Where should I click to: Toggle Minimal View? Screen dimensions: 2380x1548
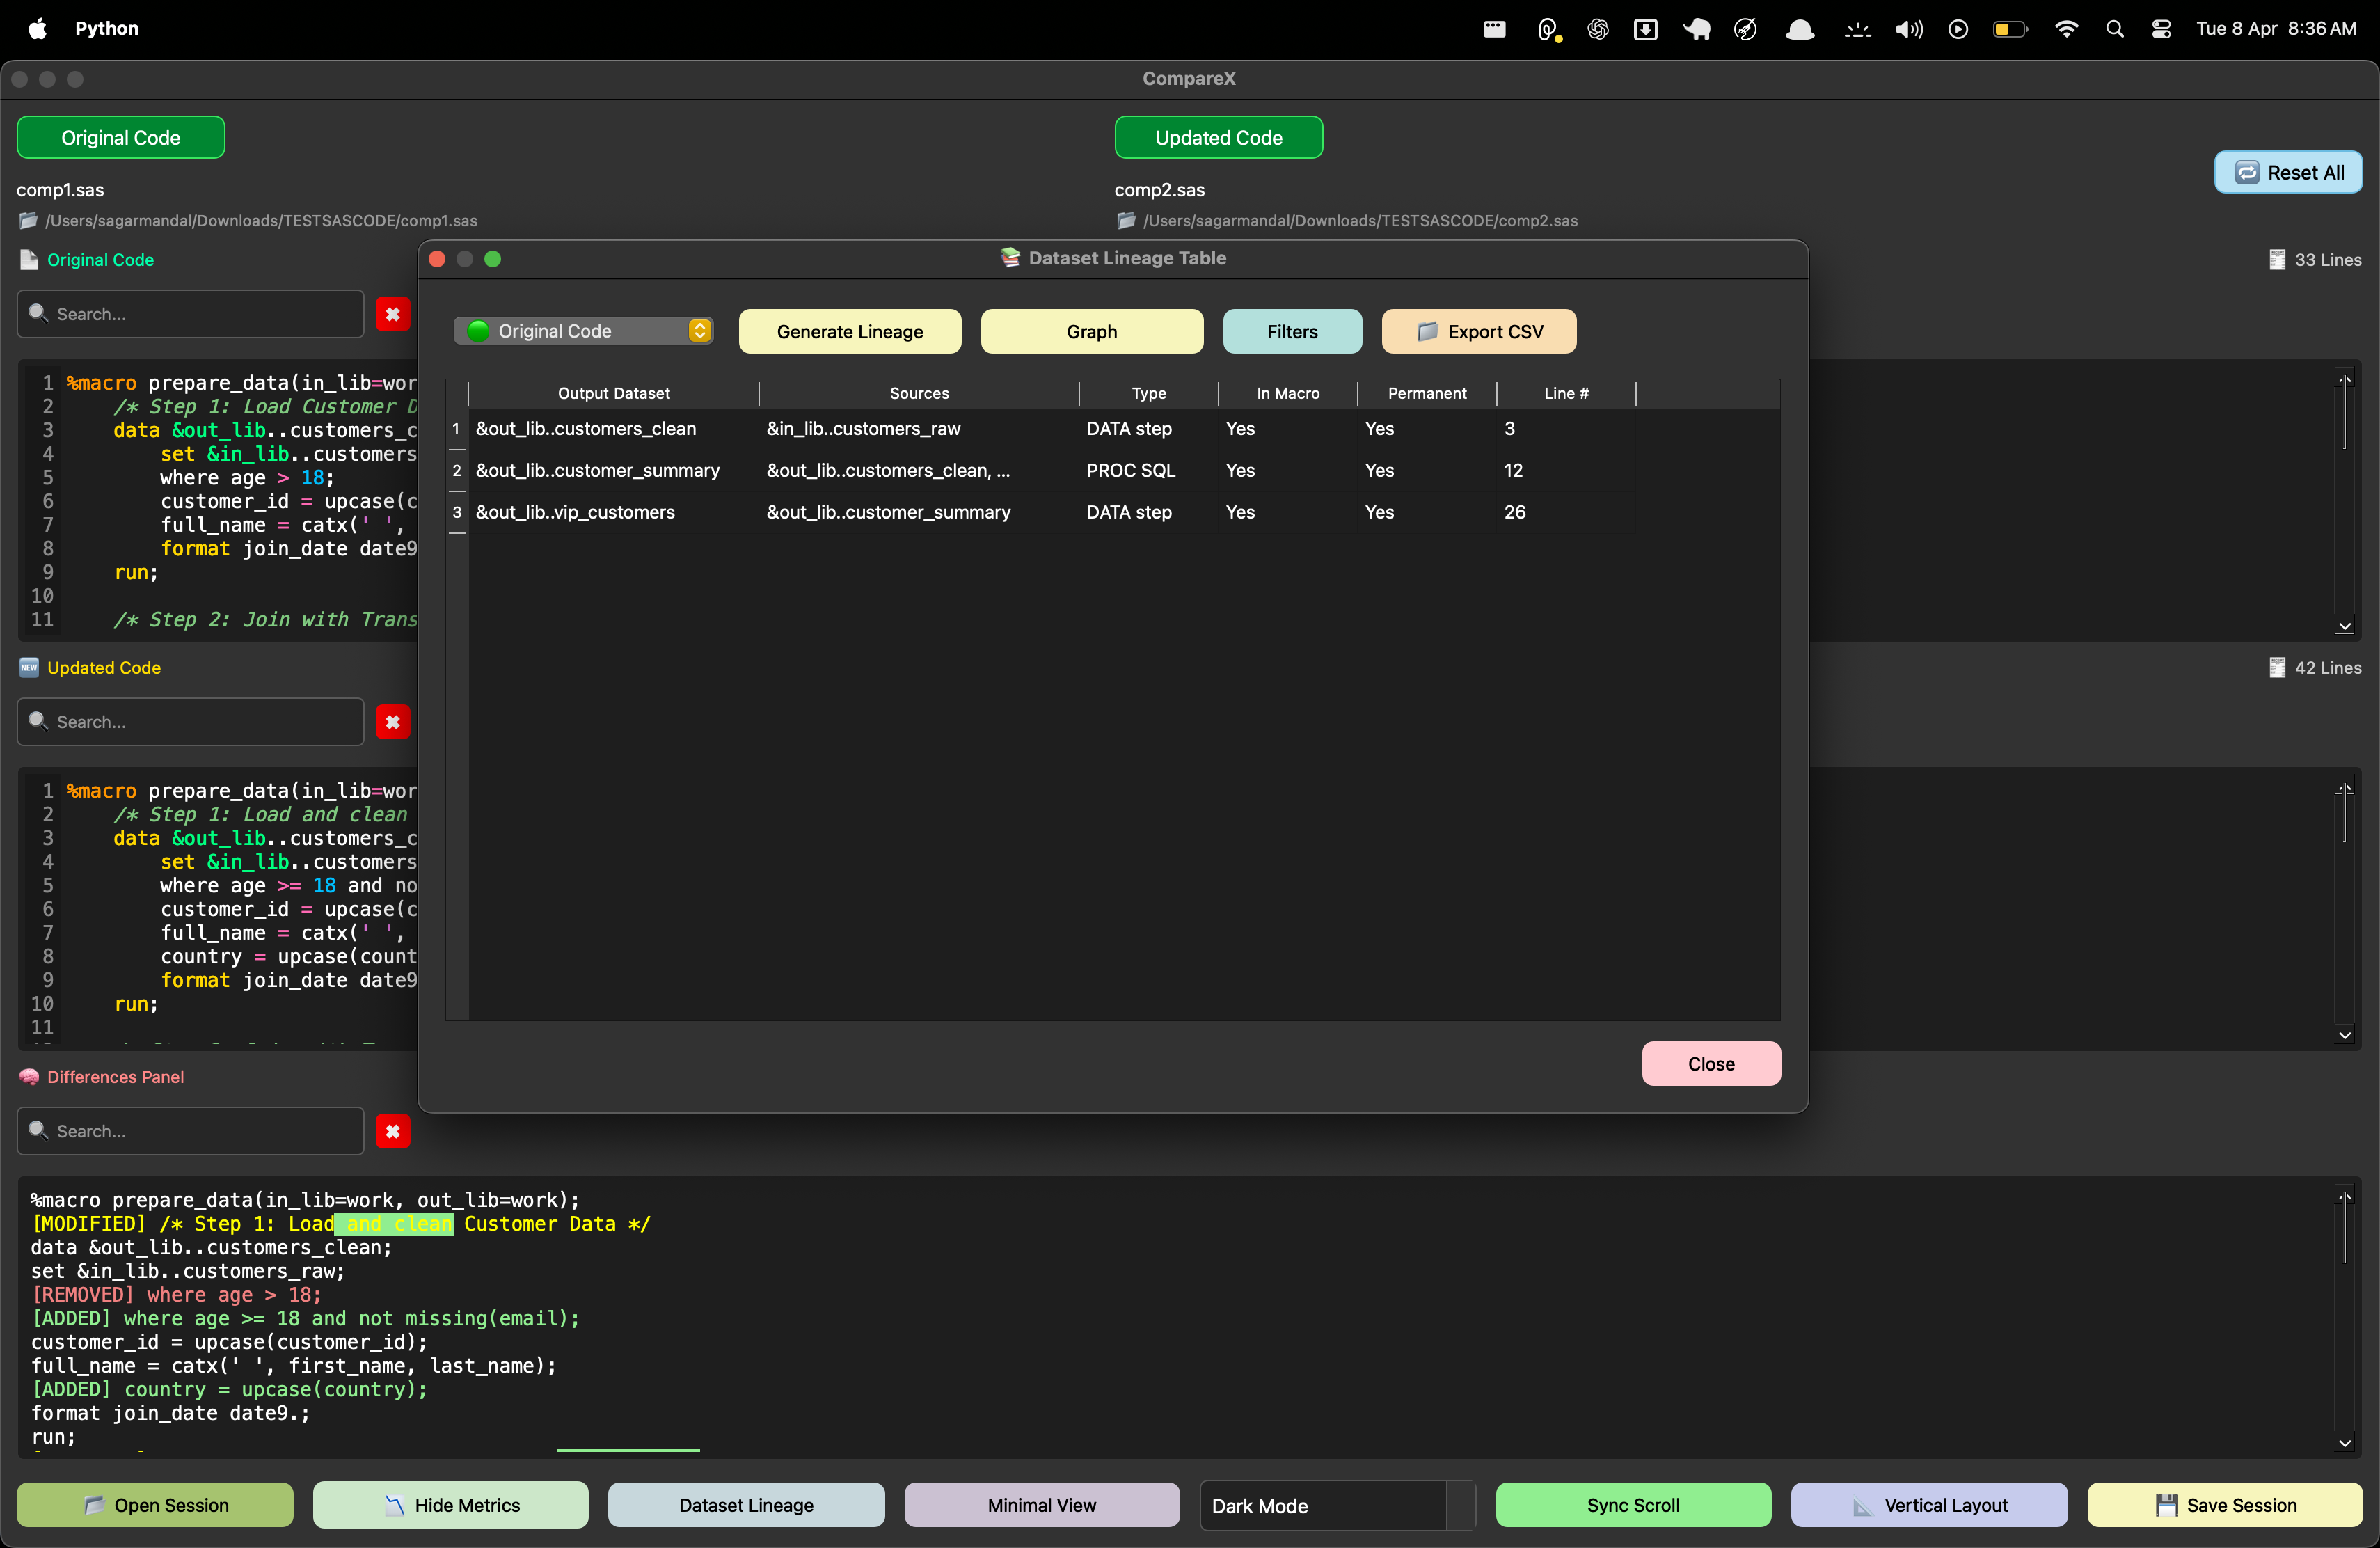pyautogui.click(x=1041, y=1505)
